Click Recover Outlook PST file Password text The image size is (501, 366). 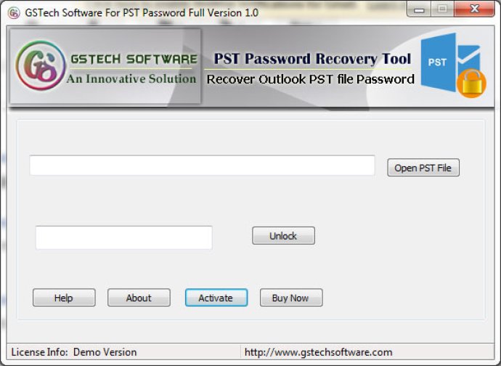click(x=310, y=79)
